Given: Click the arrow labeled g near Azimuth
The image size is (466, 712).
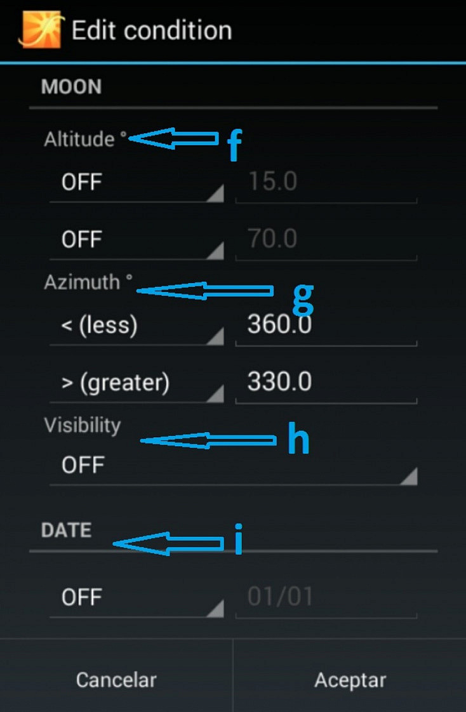Looking at the screenshot, I should [x=204, y=291].
